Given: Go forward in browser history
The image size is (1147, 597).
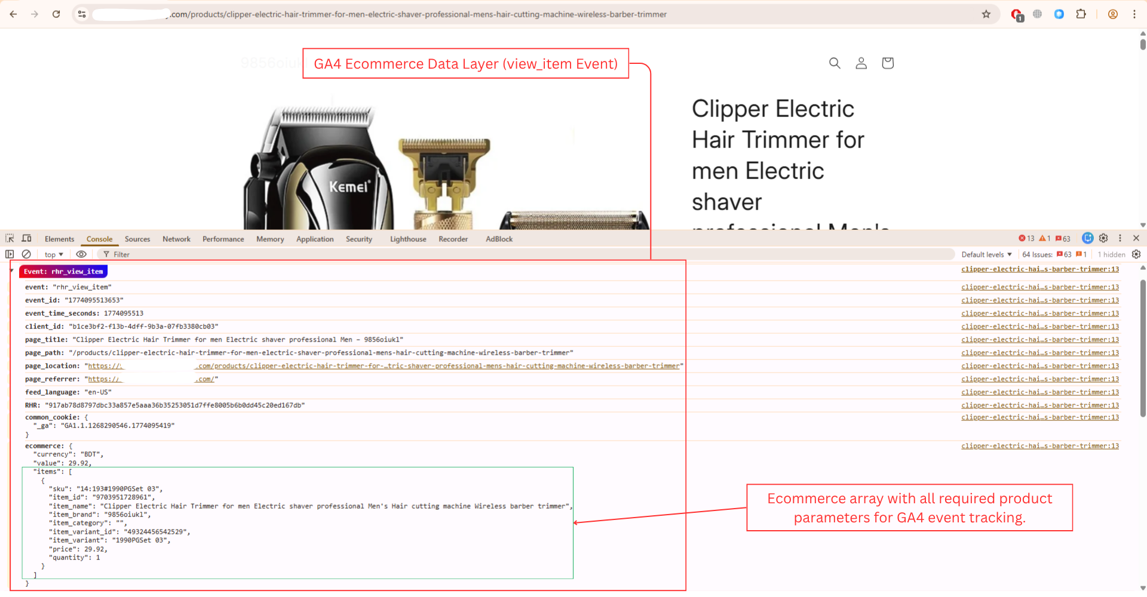Looking at the screenshot, I should (35, 14).
